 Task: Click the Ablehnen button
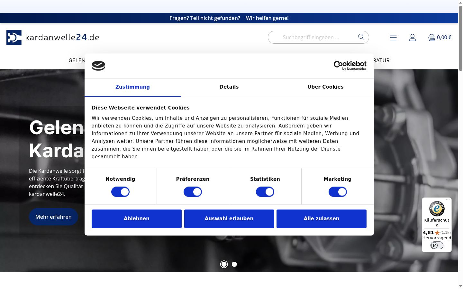(137, 219)
